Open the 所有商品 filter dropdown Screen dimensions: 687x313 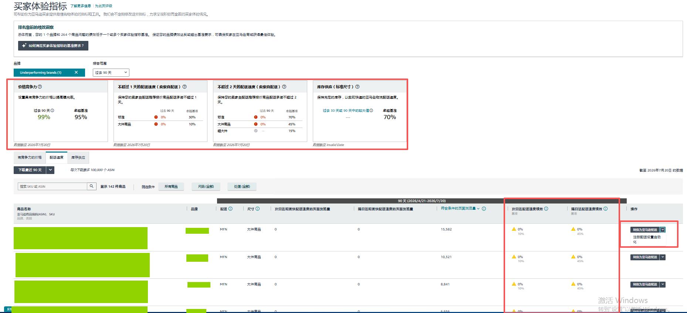[171, 187]
